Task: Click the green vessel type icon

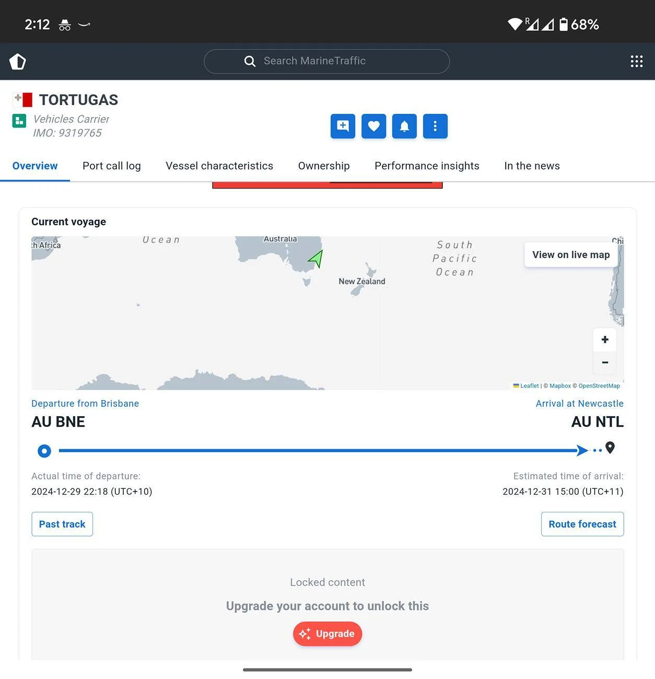Action: [x=19, y=121]
